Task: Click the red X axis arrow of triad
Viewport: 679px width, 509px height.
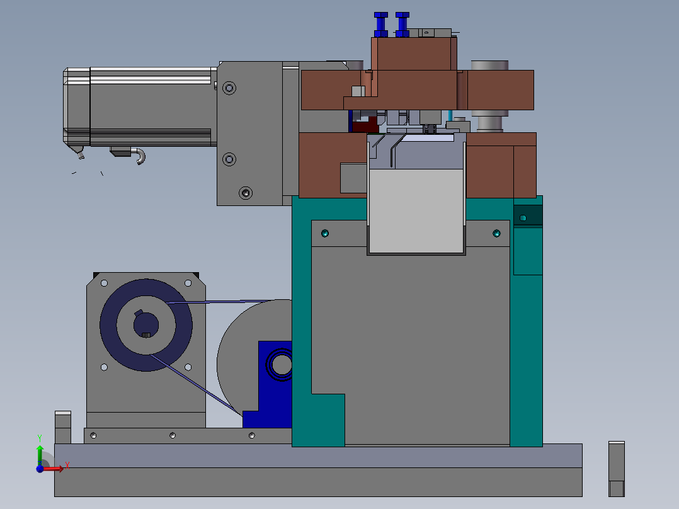Action: point(54,468)
